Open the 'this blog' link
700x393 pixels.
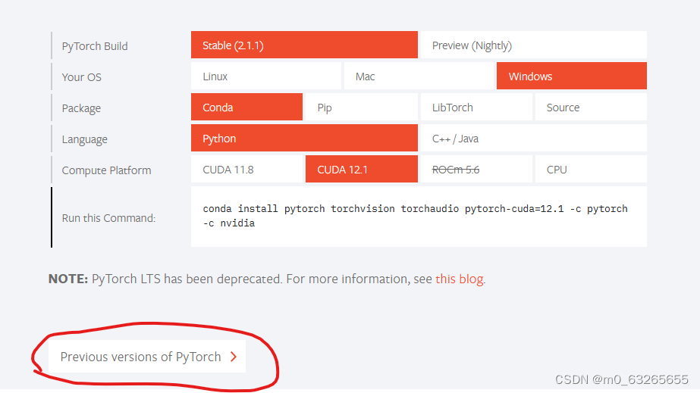coord(459,279)
